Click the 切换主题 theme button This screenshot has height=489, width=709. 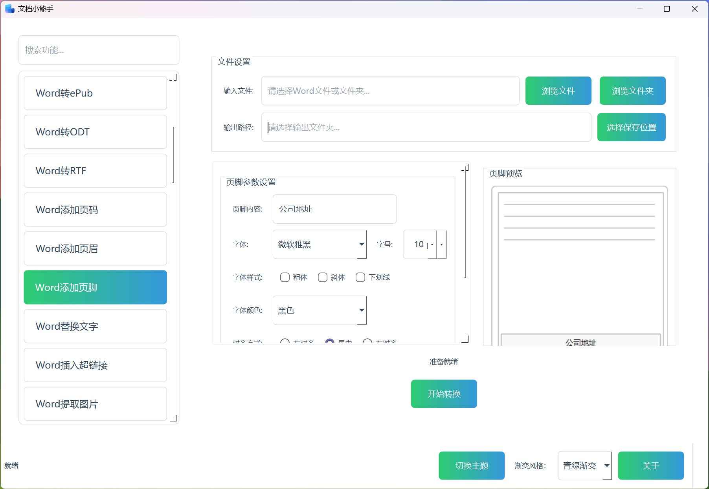(472, 465)
